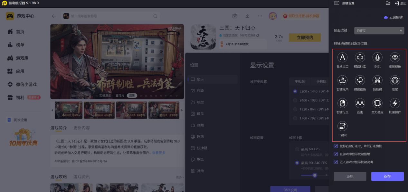Click the user avatar in top bar
This screenshot has height=192, width=408.
(273, 16)
